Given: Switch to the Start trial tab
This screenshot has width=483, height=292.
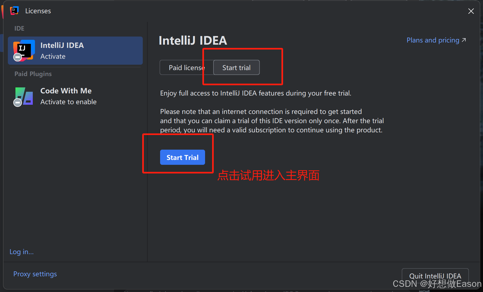Looking at the screenshot, I should point(236,68).
